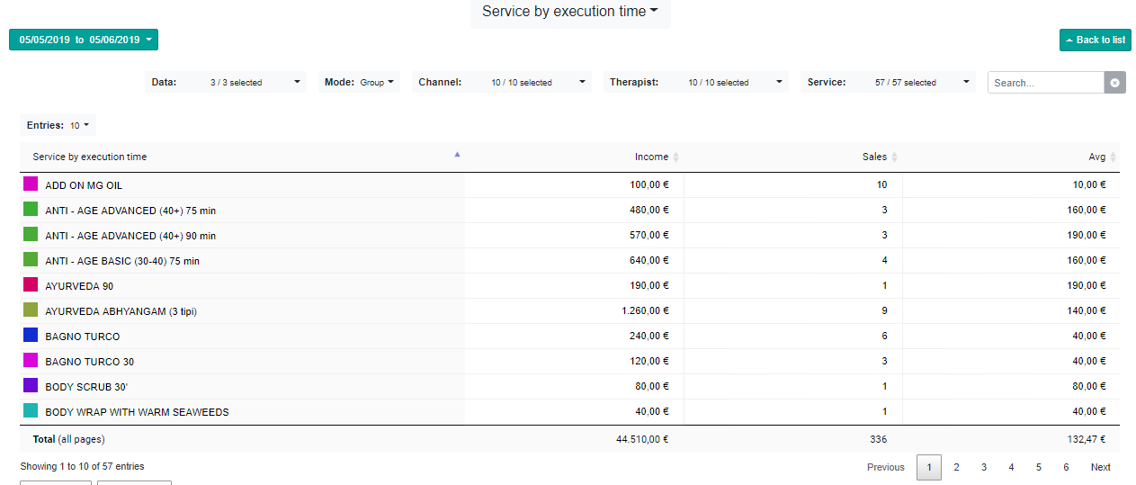
Task: Expand the Channel filter dropdown
Action: 503,83
